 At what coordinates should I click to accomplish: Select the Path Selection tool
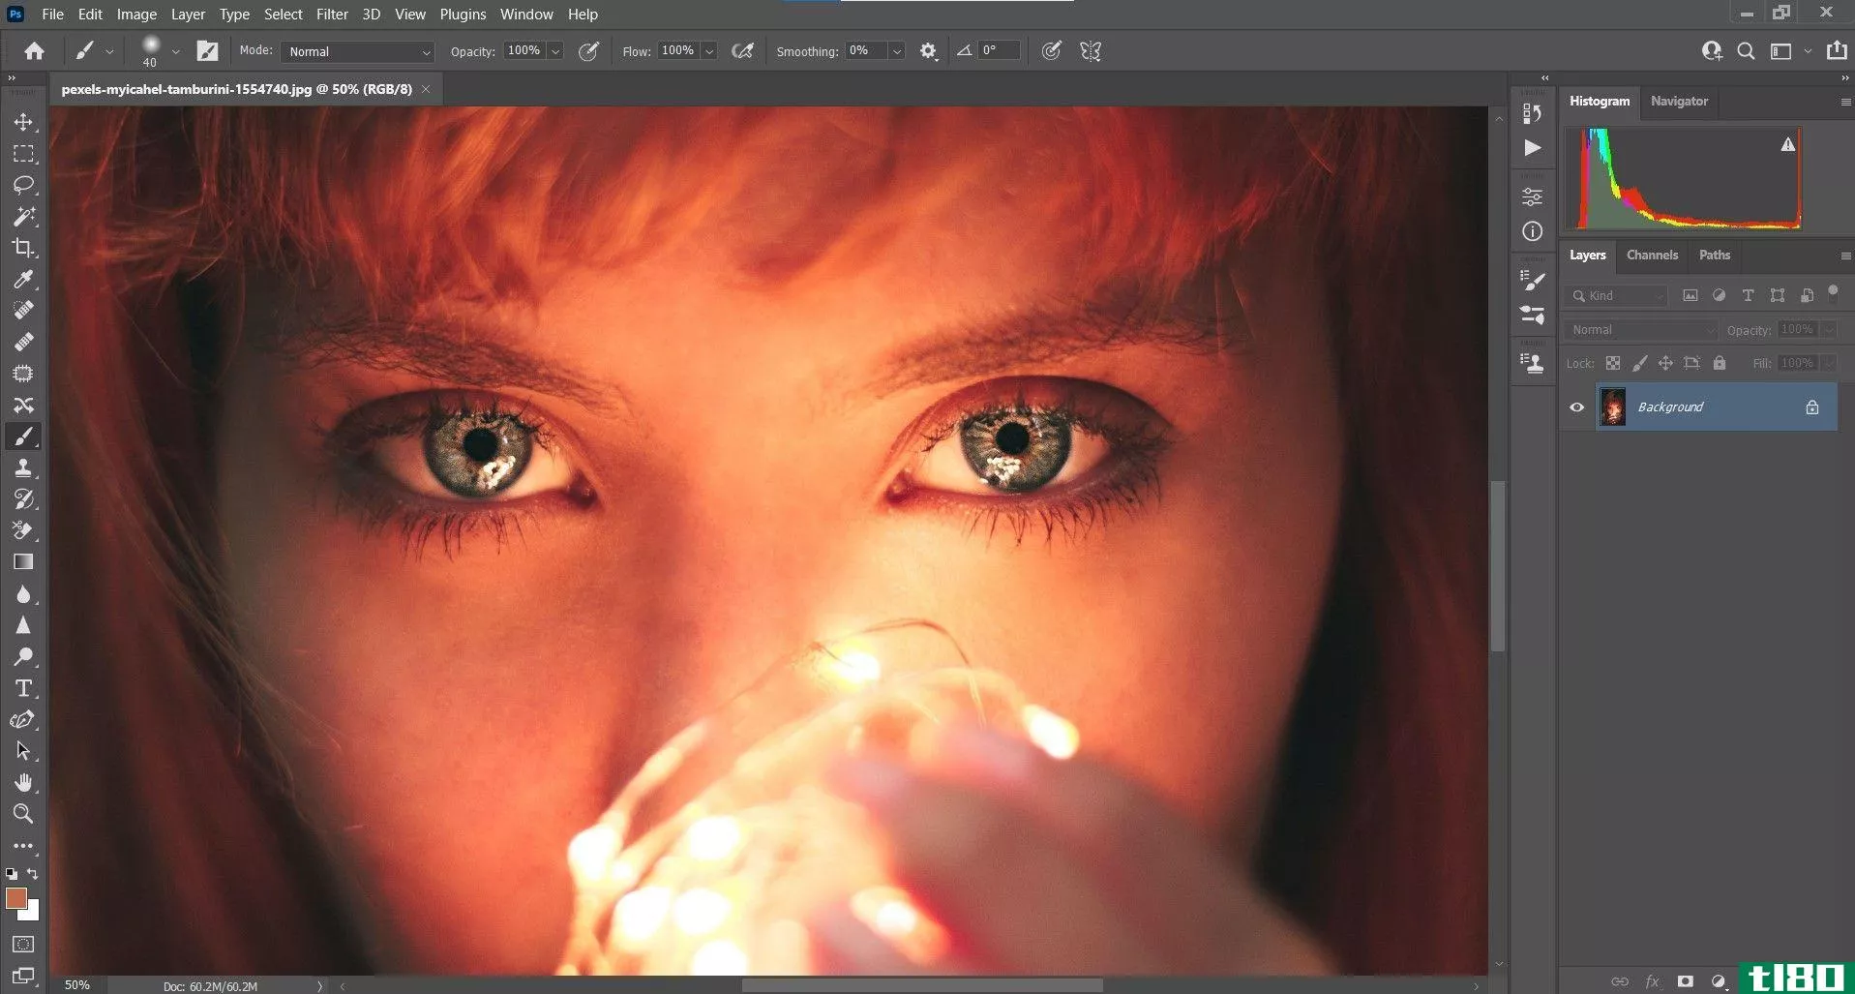23,751
